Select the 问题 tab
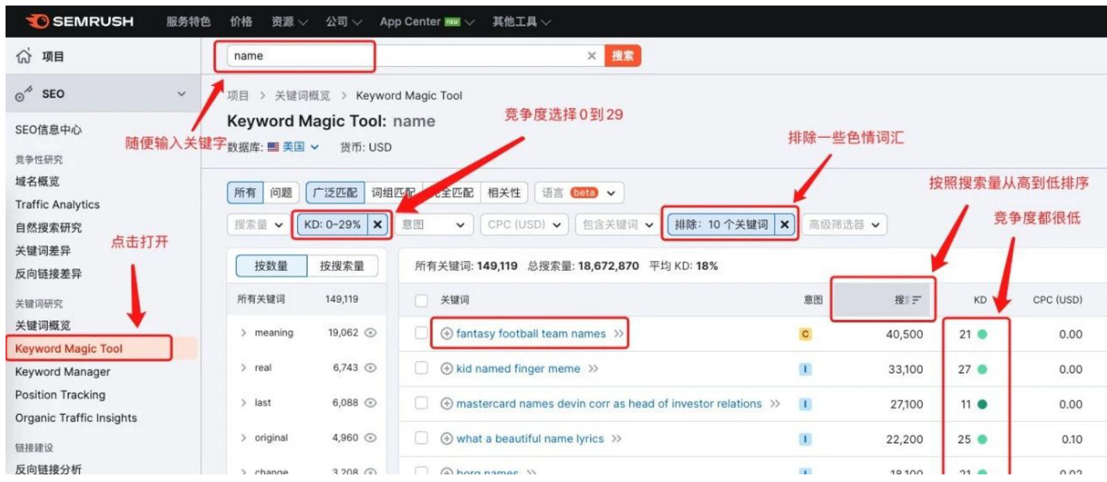The height and width of the screenshot is (482, 1107). [x=280, y=193]
